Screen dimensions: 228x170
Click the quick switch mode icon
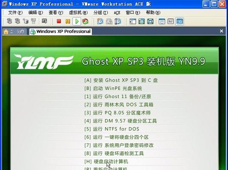coord(150,21)
